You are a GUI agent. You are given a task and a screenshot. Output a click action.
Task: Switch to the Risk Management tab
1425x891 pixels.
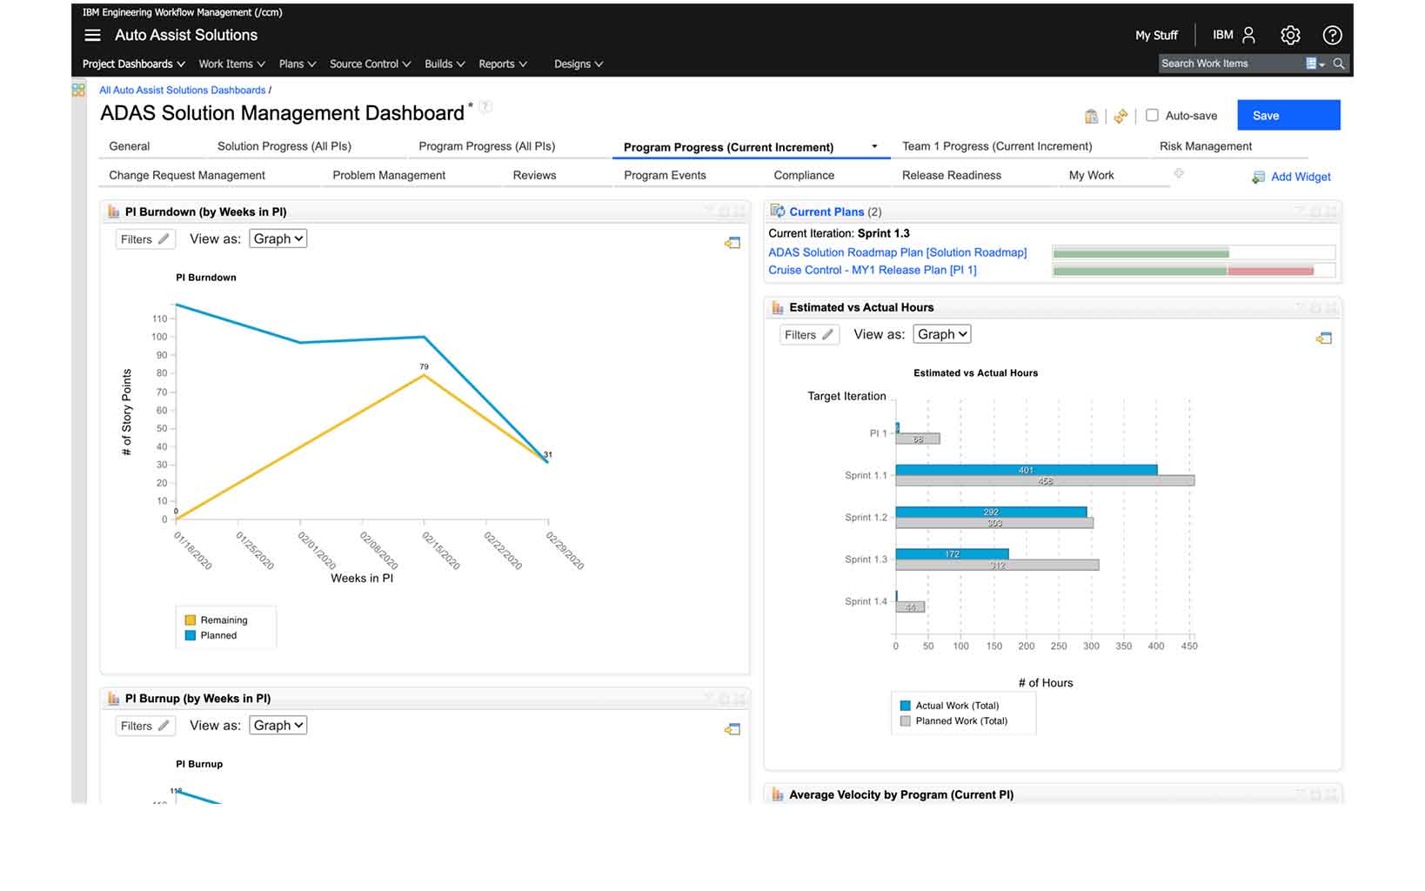1205,146
